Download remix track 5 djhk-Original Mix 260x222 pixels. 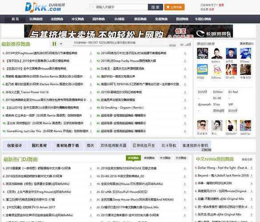[252, 199]
